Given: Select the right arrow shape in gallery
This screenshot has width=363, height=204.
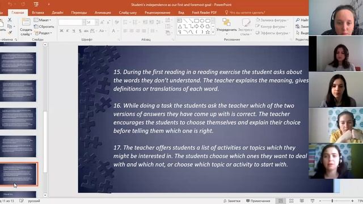Looking at the screenshot, I should (x=196, y=27).
